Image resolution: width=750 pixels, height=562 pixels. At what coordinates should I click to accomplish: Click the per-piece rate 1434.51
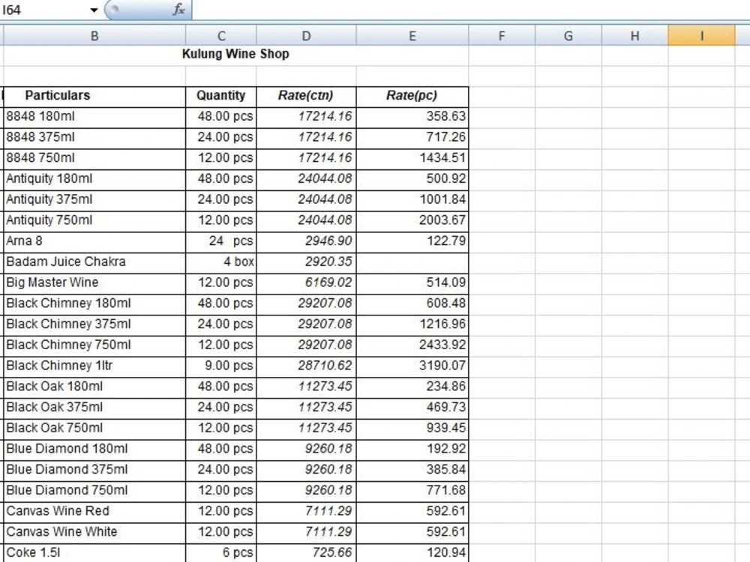pos(412,158)
